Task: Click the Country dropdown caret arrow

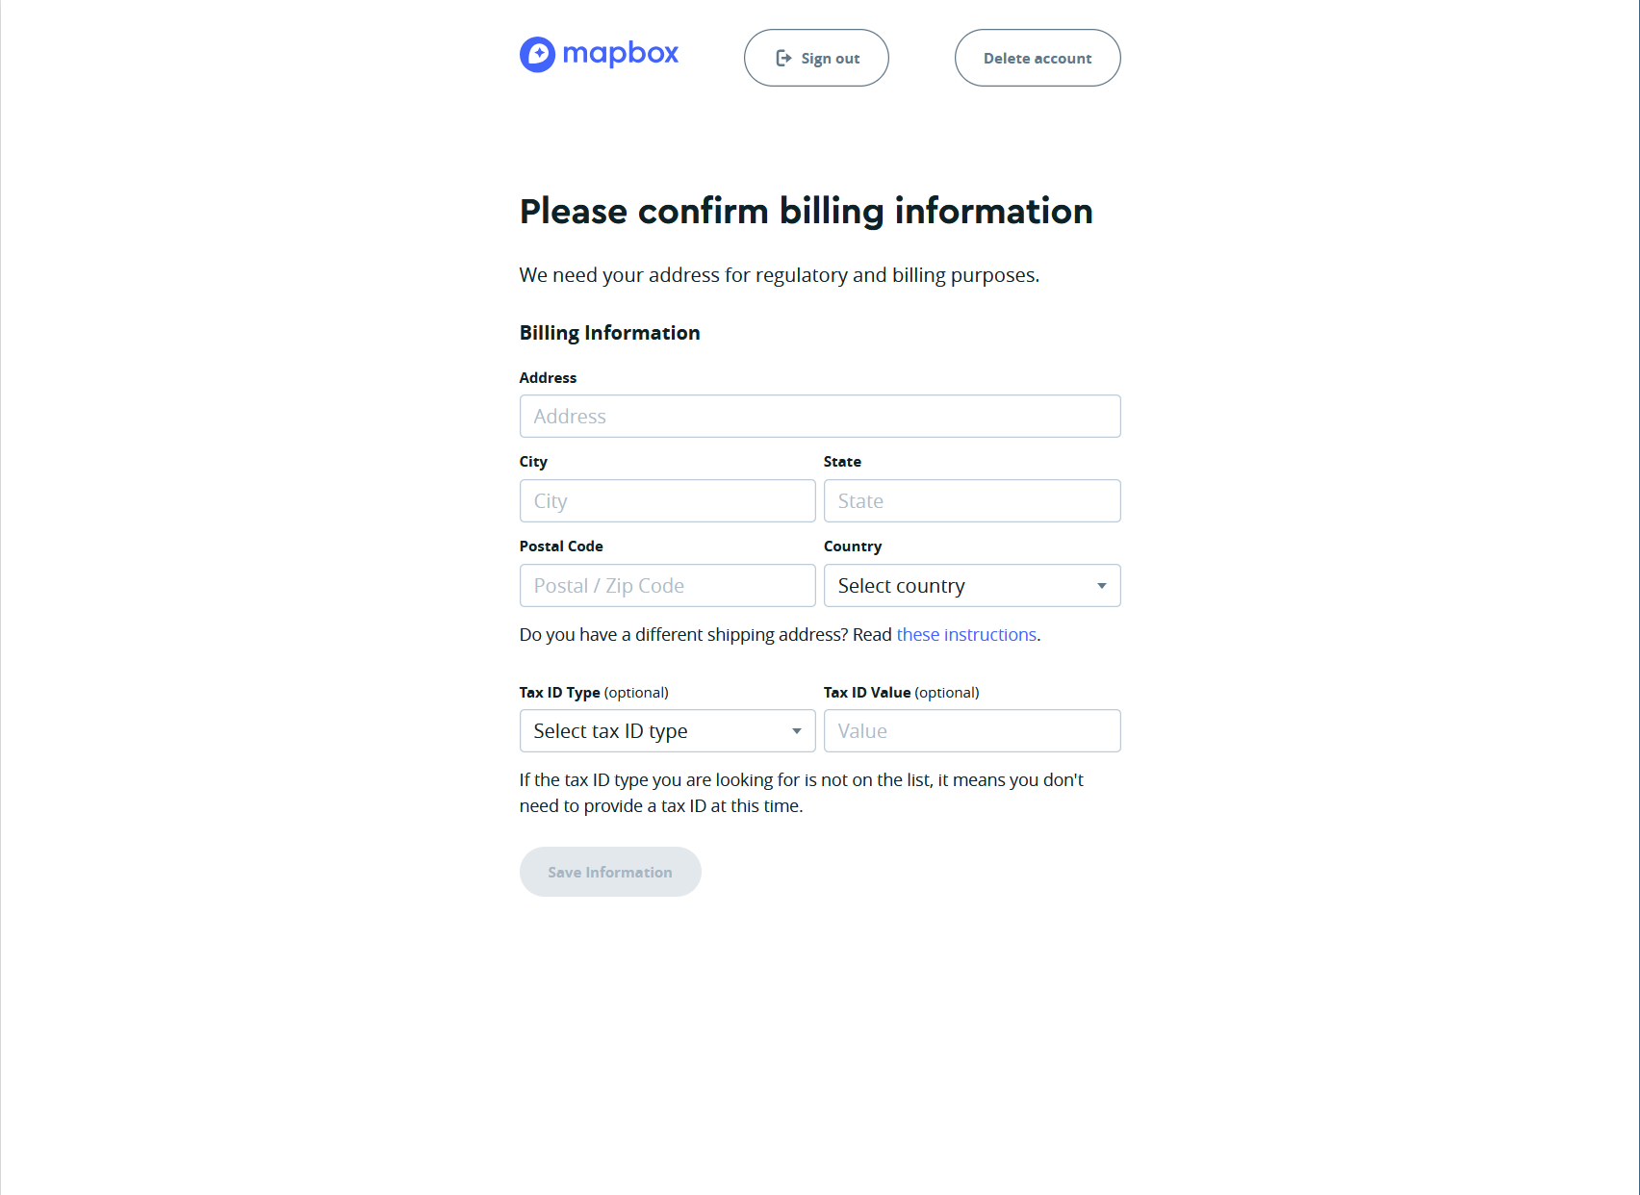Action: click(1101, 586)
